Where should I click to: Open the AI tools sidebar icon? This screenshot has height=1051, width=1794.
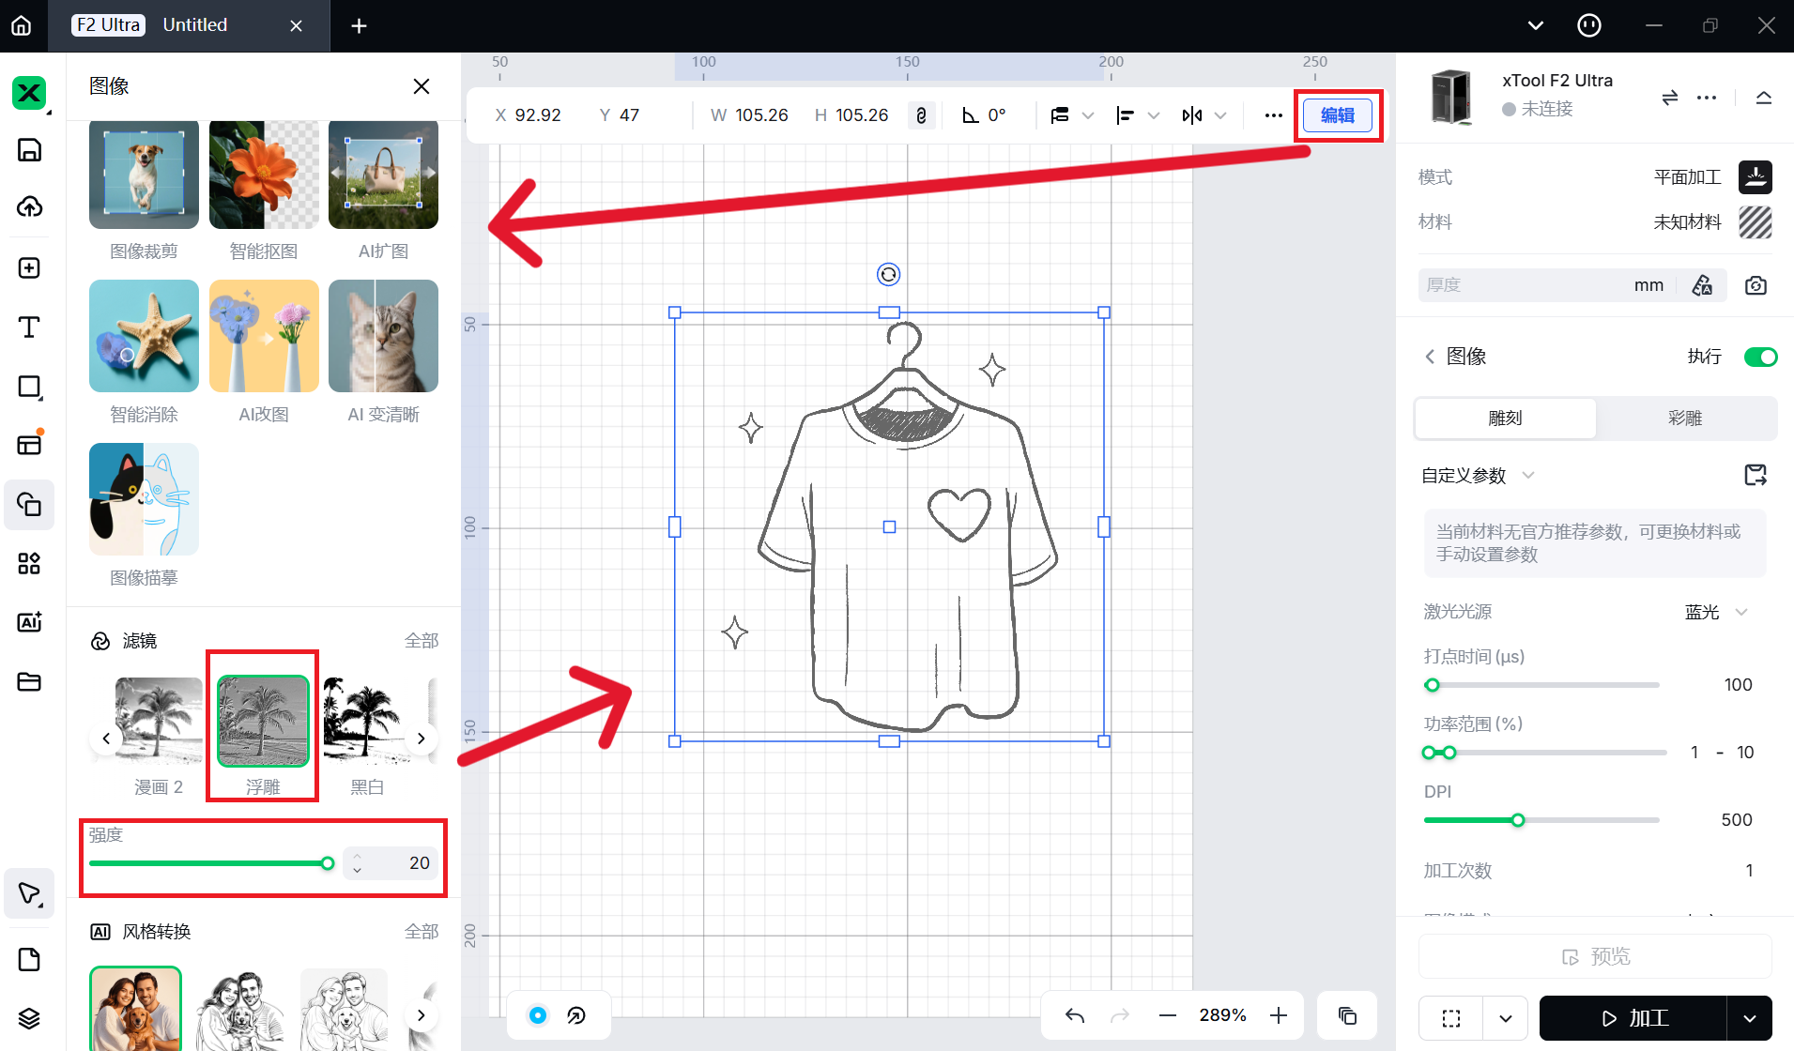click(29, 622)
